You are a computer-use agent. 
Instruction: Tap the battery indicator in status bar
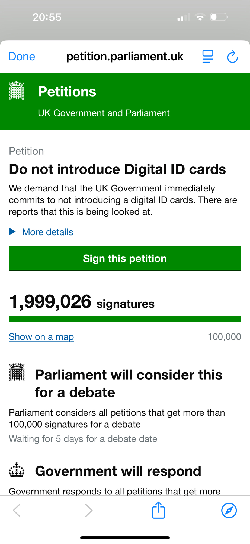coord(219,17)
